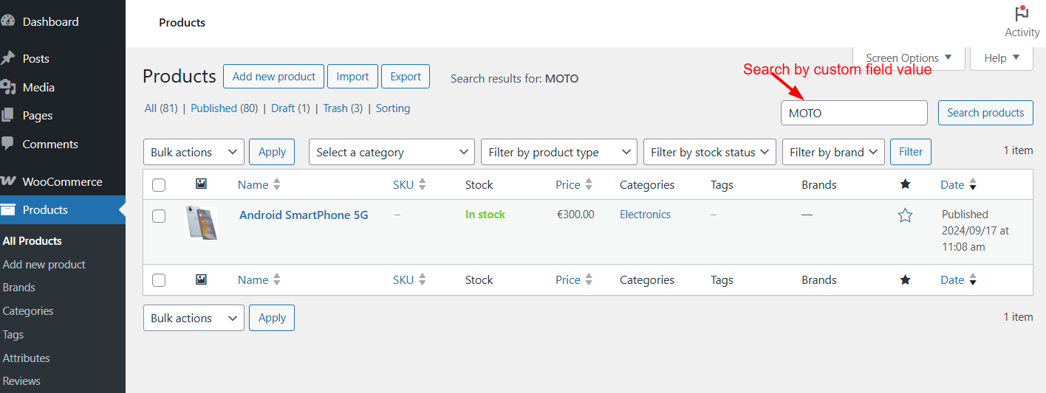Open the Select a category dropdown

[x=392, y=152]
